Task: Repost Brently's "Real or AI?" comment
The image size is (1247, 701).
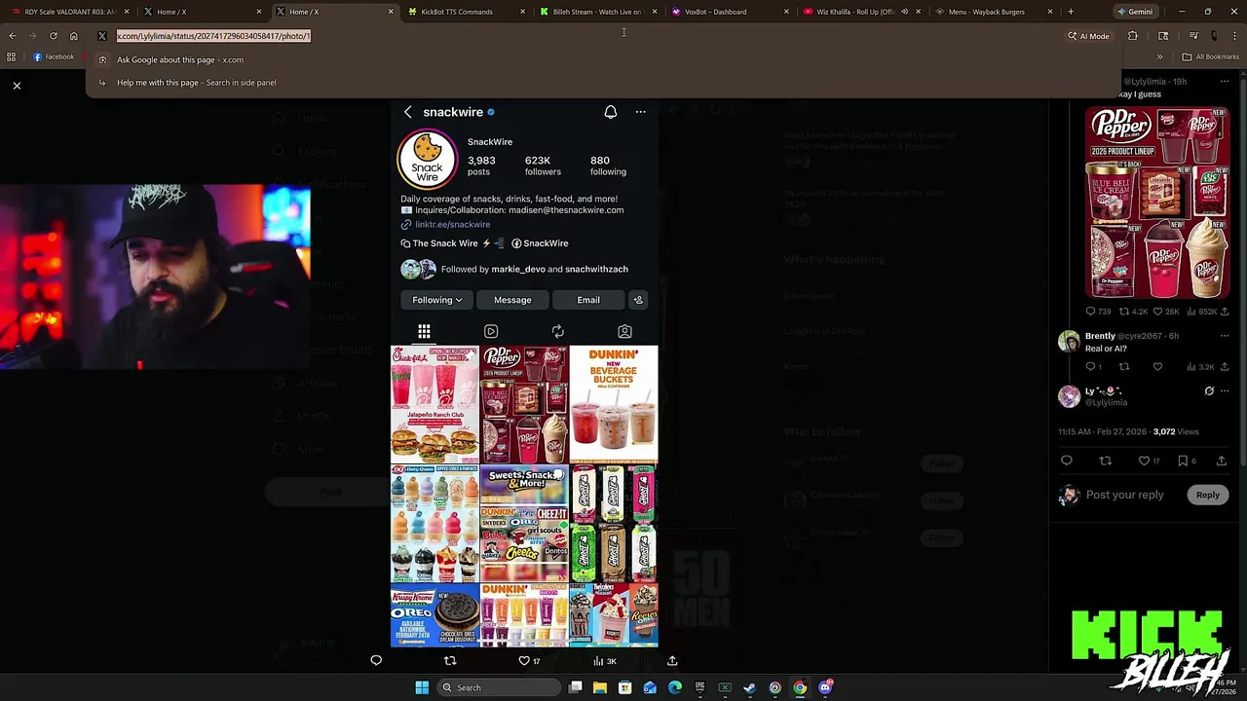Action: tap(1124, 367)
